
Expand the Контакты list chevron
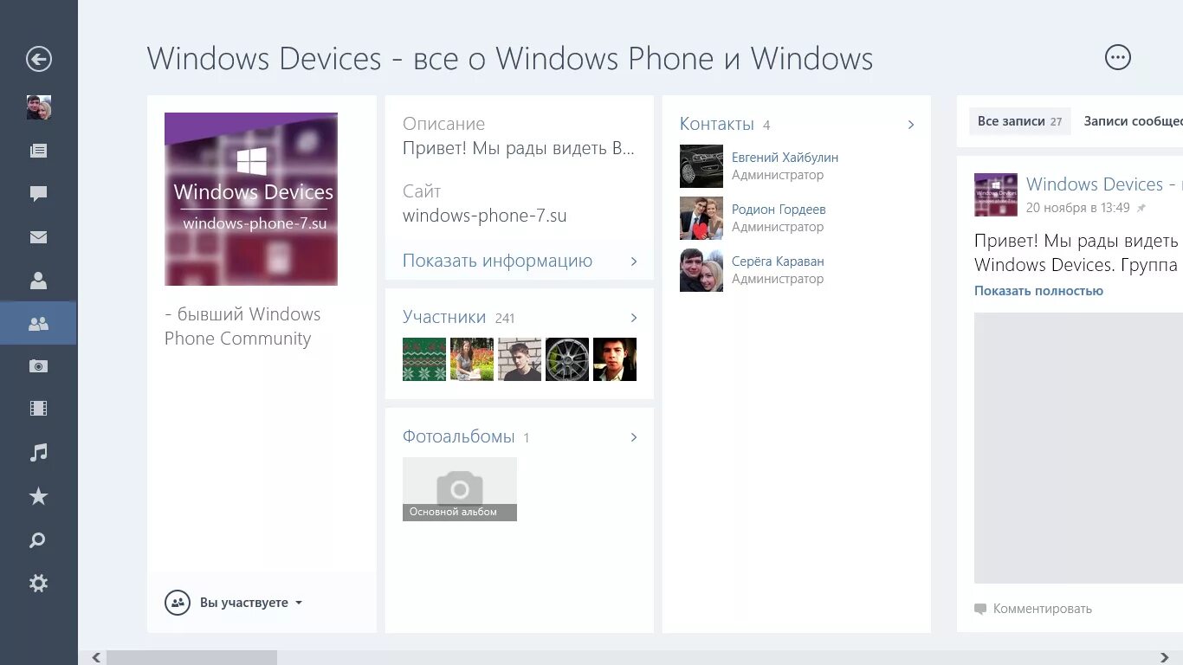[x=911, y=125]
